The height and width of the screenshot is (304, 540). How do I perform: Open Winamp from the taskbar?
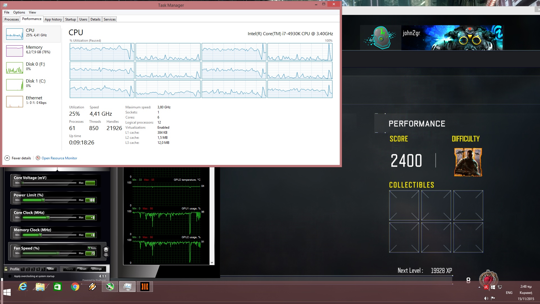(x=93, y=287)
